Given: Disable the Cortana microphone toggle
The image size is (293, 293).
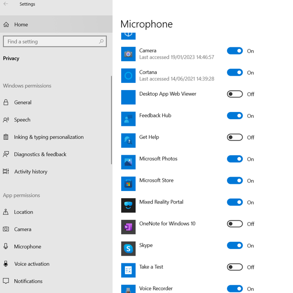Looking at the screenshot, I should point(235,72).
